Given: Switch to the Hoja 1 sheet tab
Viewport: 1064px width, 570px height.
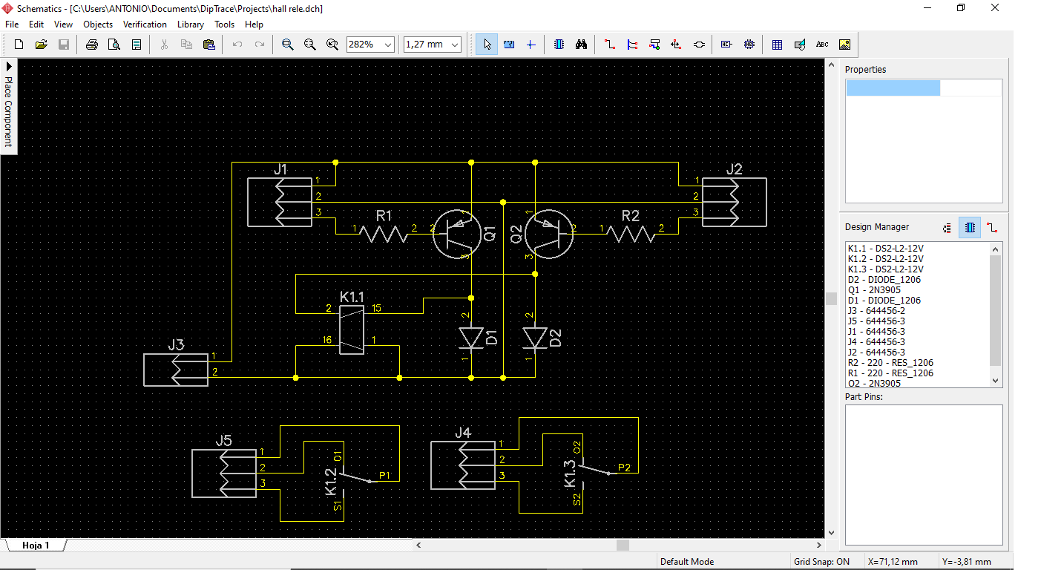Looking at the screenshot, I should [36, 546].
